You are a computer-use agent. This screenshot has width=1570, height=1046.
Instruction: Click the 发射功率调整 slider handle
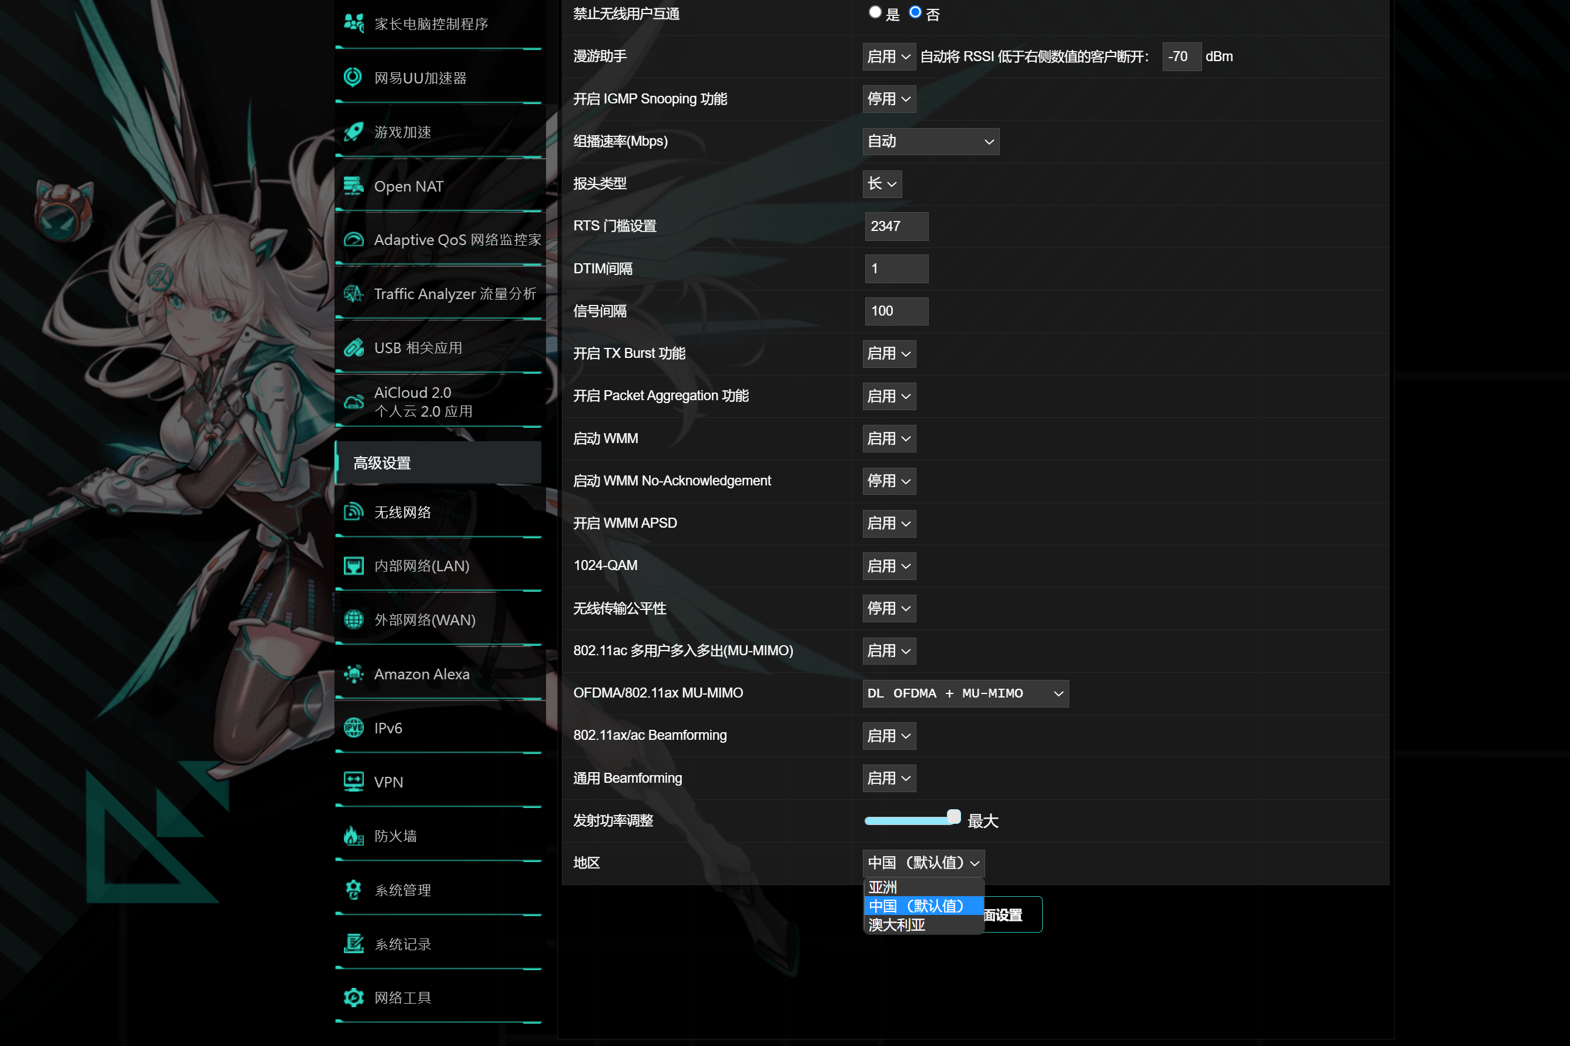953,817
